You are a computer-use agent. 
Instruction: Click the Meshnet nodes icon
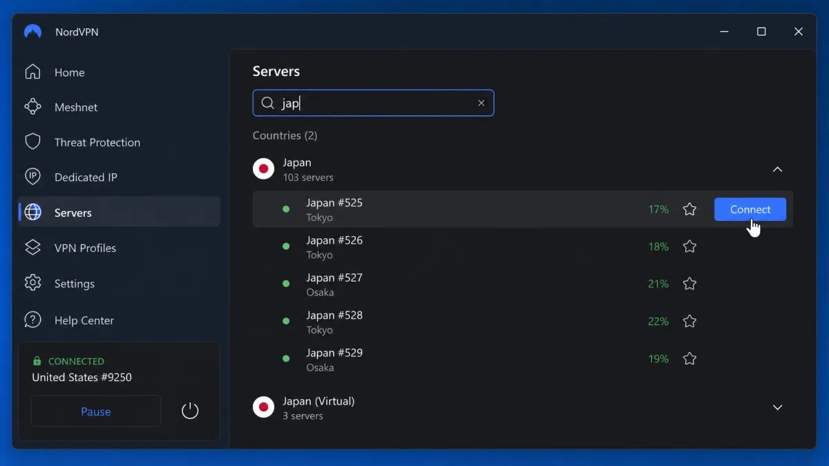(32, 107)
